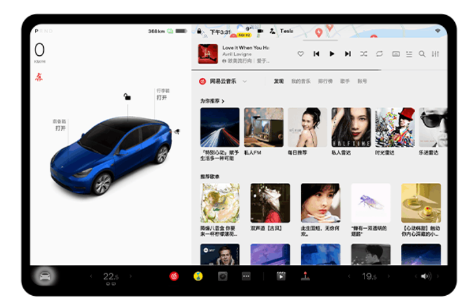Open the dashcam status bar icon
The height and width of the screenshot is (308, 474).
pos(260,31)
